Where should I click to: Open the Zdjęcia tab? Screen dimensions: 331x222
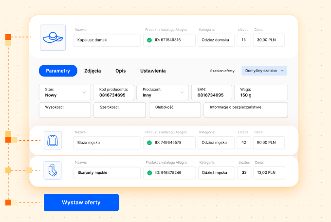[x=92, y=71]
